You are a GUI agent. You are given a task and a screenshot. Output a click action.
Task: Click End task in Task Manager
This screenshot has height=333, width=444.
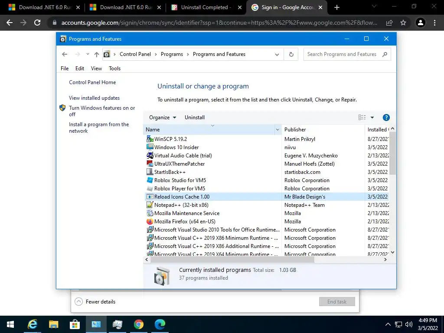point(337,302)
